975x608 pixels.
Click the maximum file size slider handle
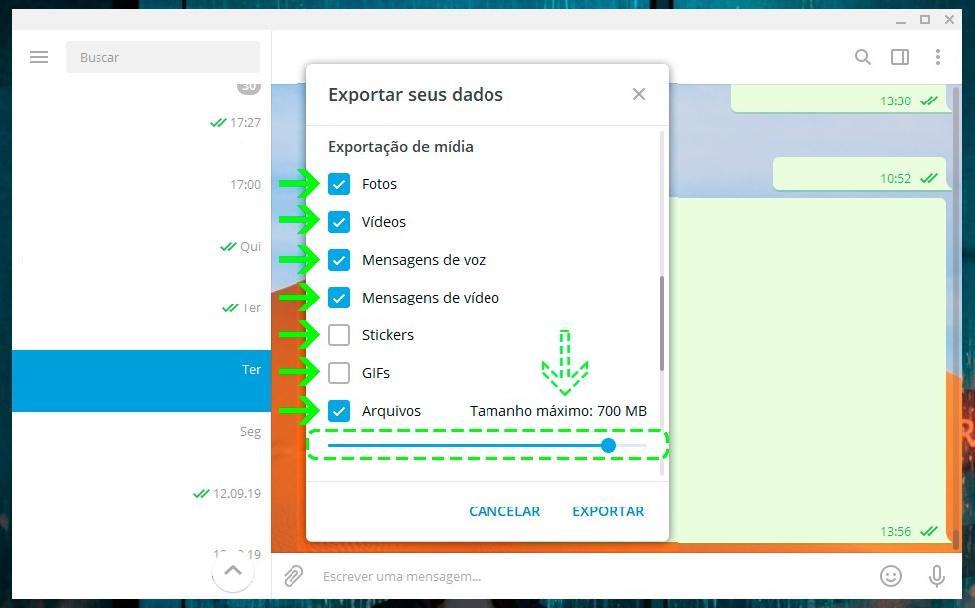click(x=609, y=445)
